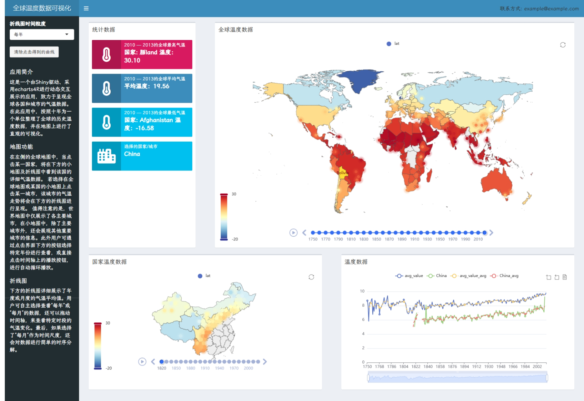Toggle lat legend on the world map
This screenshot has height=401, width=584.
(393, 43)
